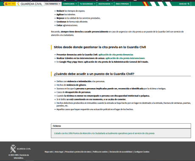Click the bullet about Google Play y App Store

pyautogui.click(x=103, y=62)
